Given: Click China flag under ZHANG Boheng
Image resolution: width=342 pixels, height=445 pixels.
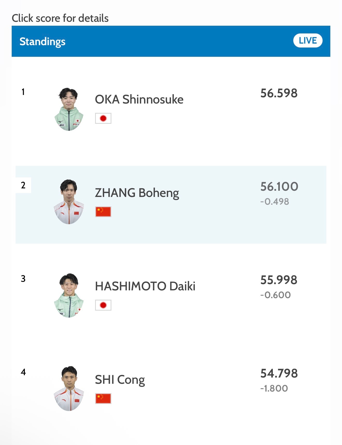Looking at the screenshot, I should pos(103,212).
